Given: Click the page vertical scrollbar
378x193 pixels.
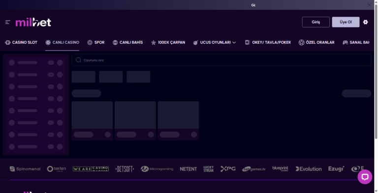Looking at the screenshot, I should [376, 72].
